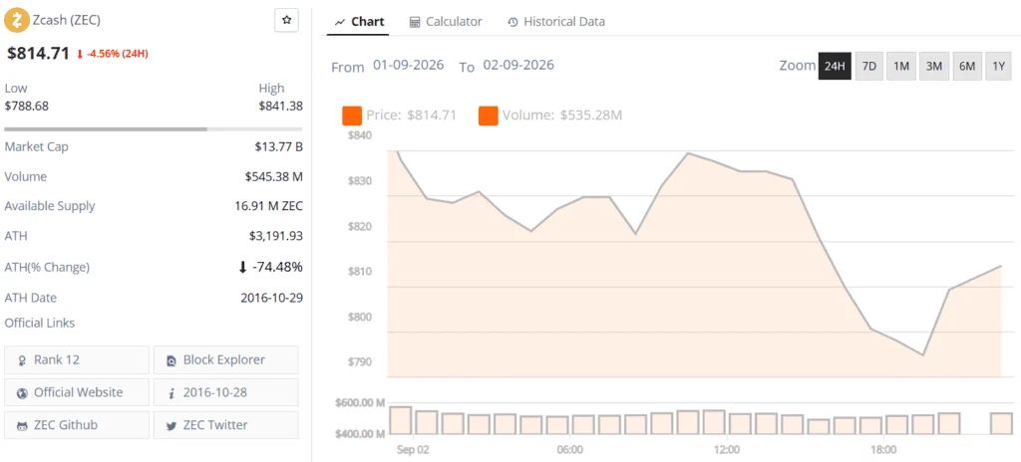Click the red down arrow by -4.56%
The width and height of the screenshot is (1021, 462).
(80, 54)
